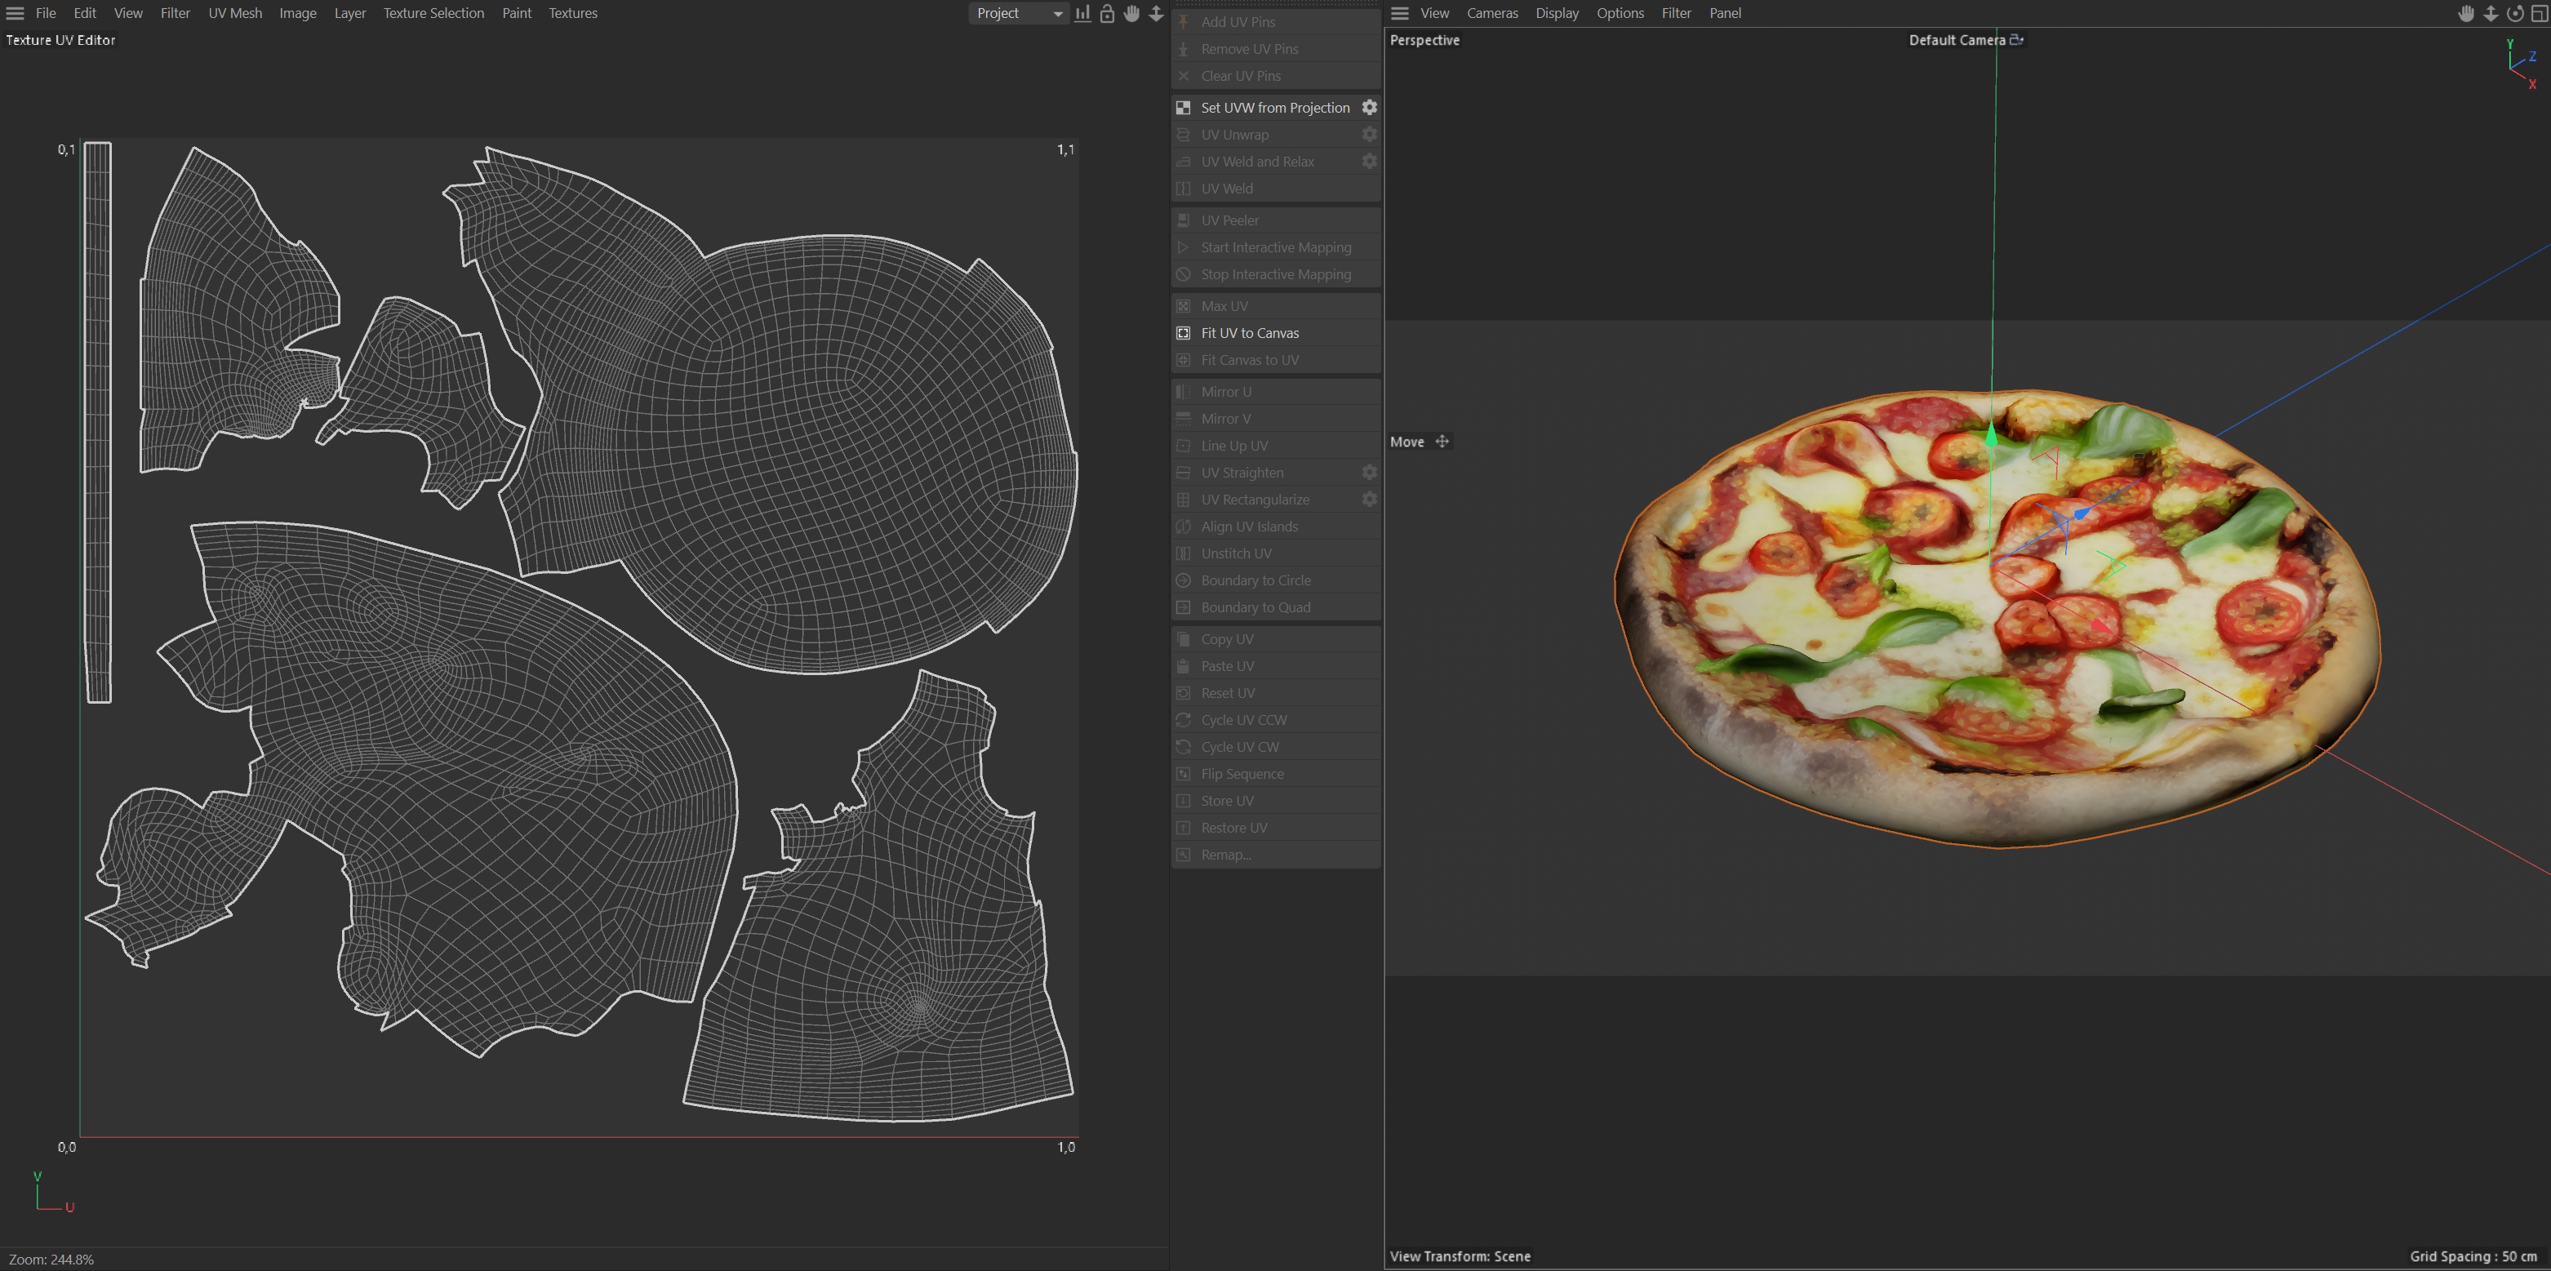The height and width of the screenshot is (1271, 2551).
Task: Expand the viewport hamburger menu
Action: pyautogui.click(x=1399, y=13)
